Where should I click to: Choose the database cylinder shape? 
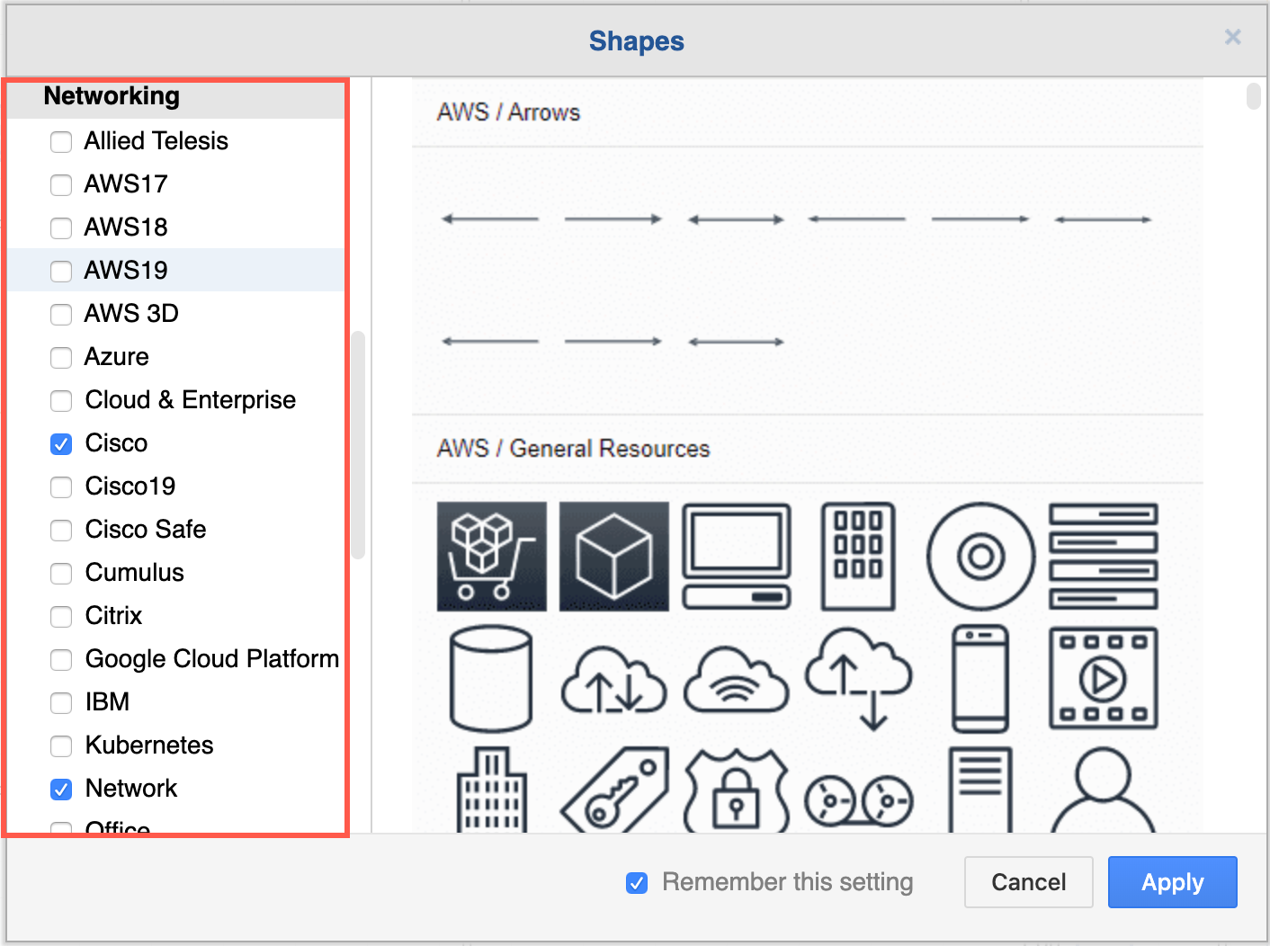[x=491, y=678]
